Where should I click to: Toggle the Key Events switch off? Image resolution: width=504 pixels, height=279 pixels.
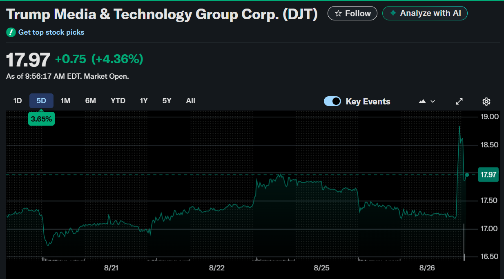(x=332, y=102)
